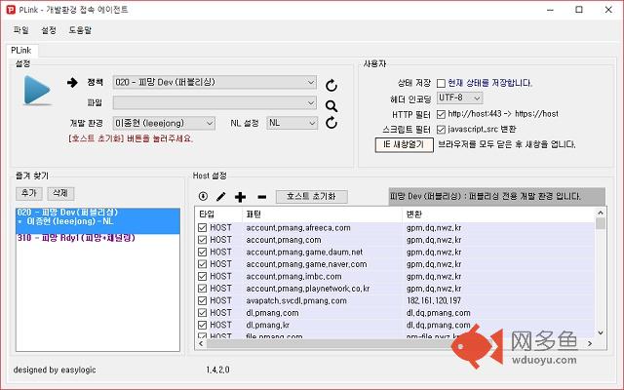Click 'designed by easylogic' text
The width and height of the screenshot is (624, 390).
(x=55, y=370)
